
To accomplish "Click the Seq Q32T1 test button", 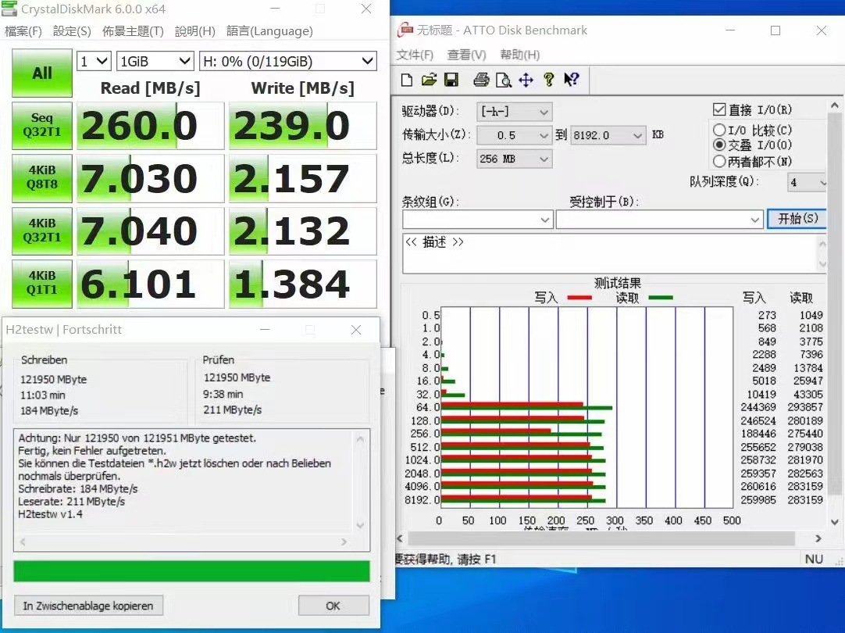I will [x=42, y=126].
